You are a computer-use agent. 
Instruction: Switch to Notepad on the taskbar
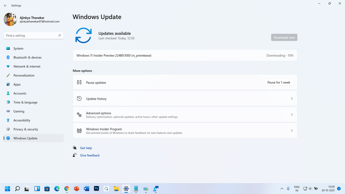(136, 189)
